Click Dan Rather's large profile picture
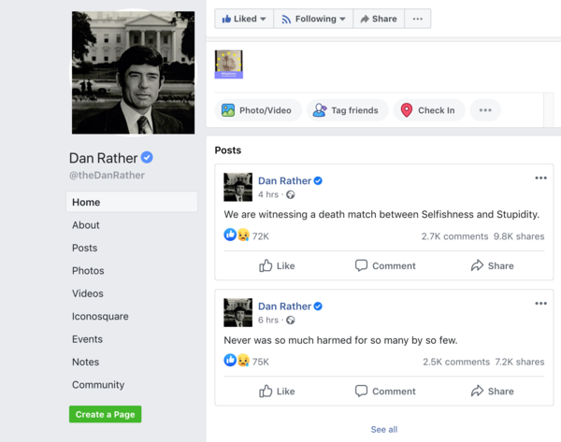Image resolution: width=561 pixels, height=442 pixels. [133, 73]
